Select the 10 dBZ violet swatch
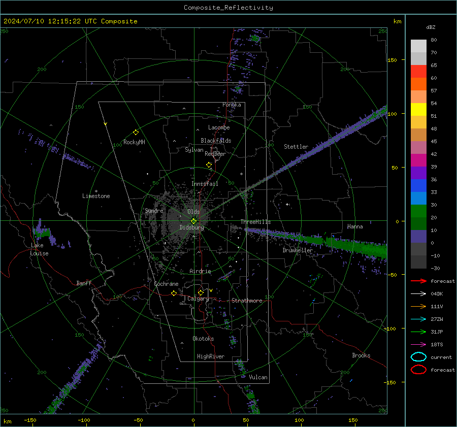The image size is (457, 427). (418, 237)
